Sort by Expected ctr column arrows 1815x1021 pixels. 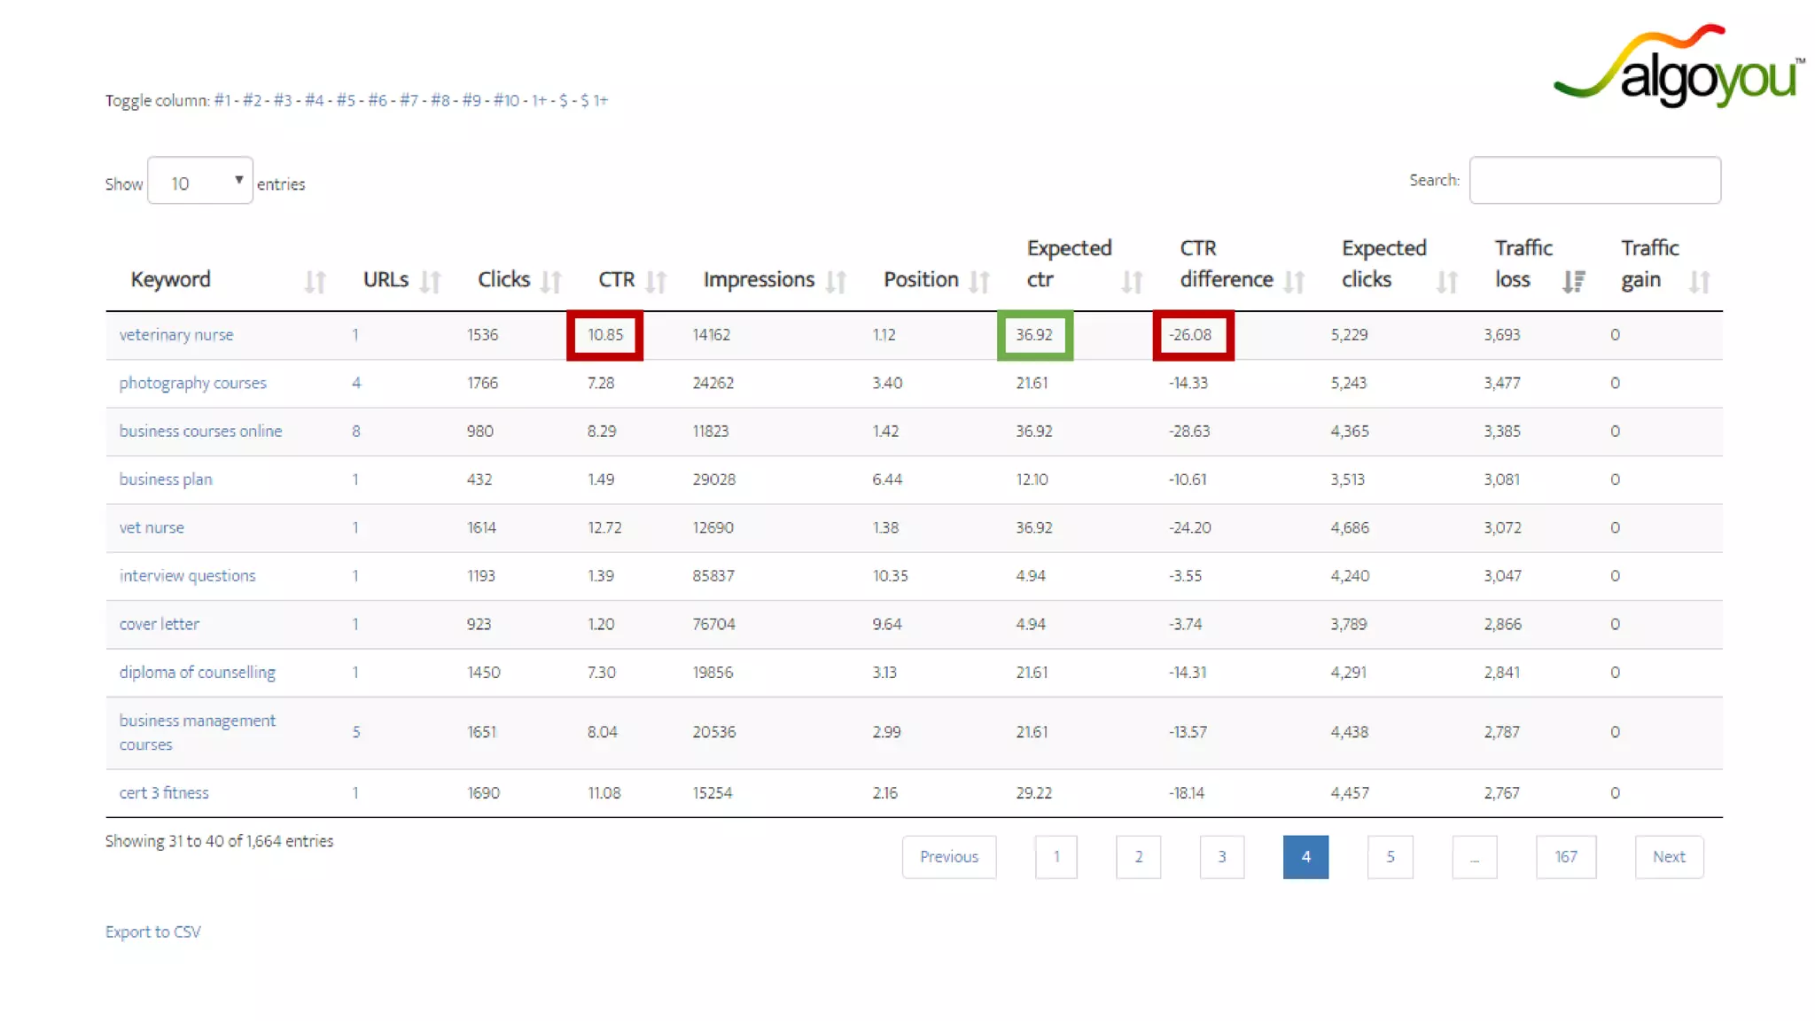1132,282
